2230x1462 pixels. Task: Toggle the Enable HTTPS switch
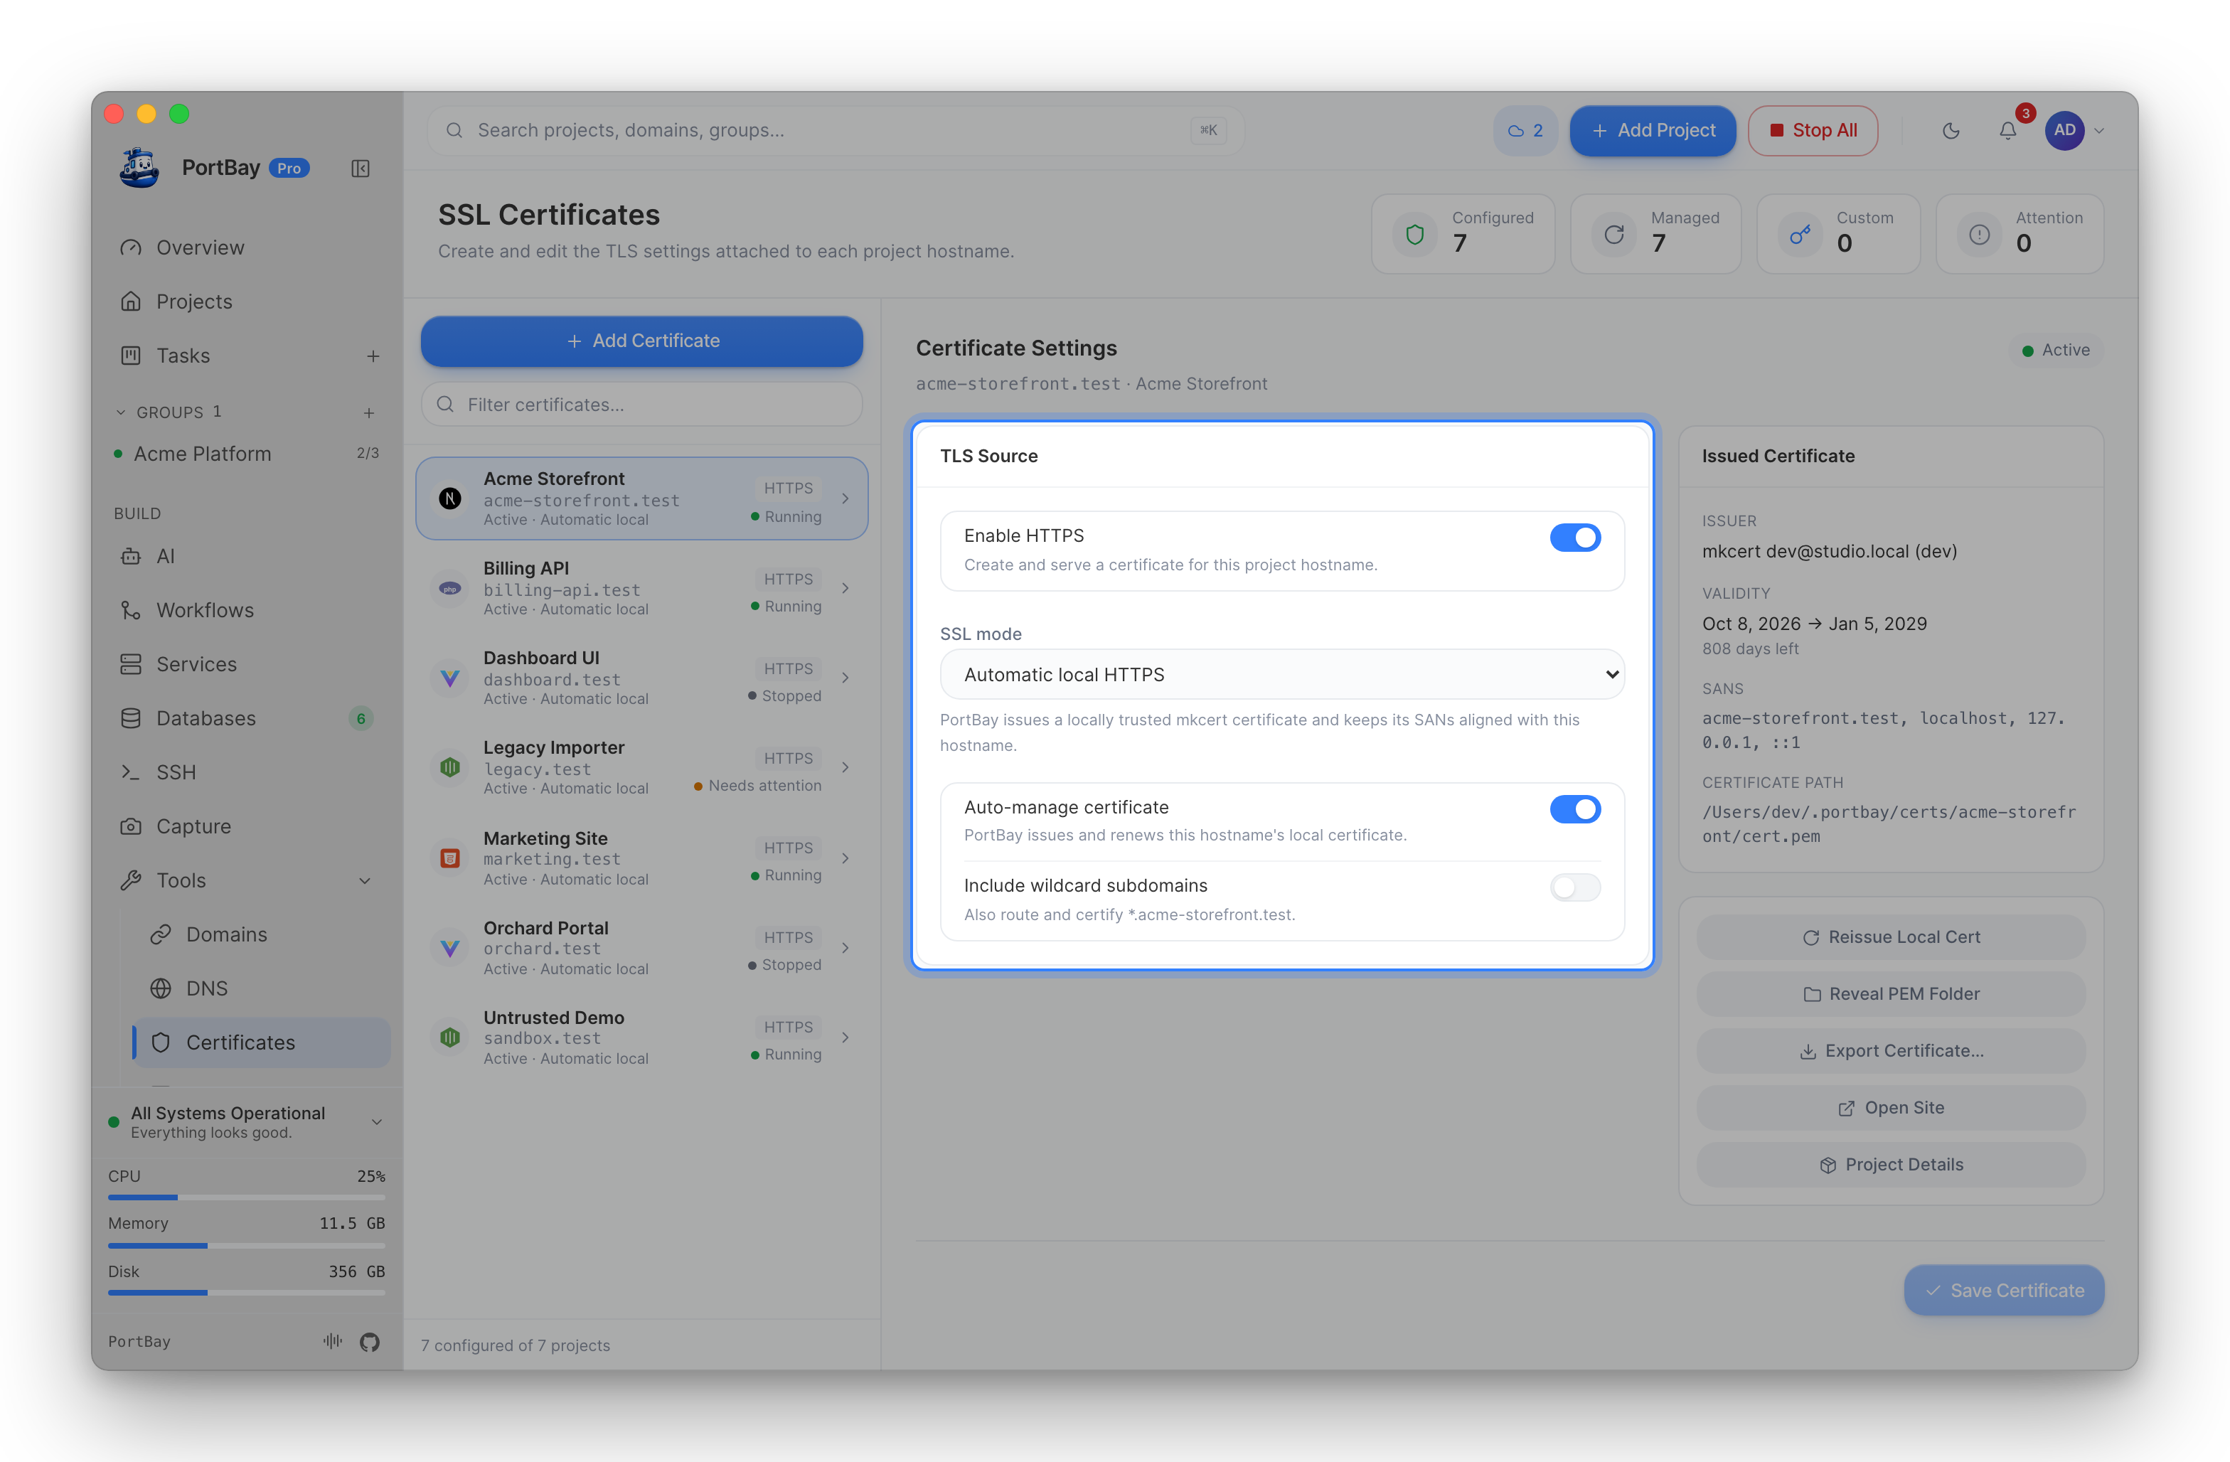point(1575,538)
